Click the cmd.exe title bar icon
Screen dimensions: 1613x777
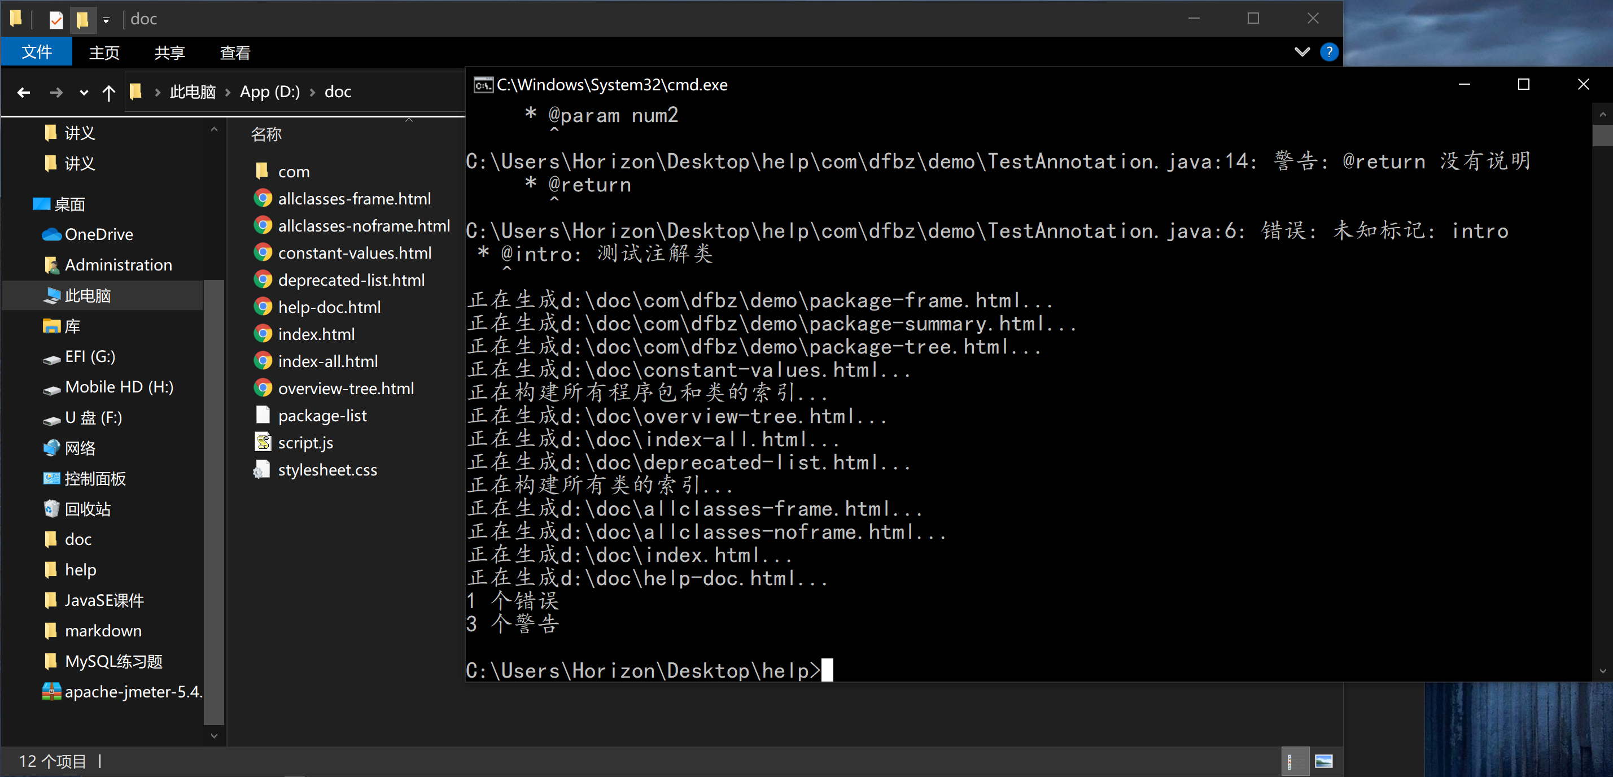click(x=483, y=85)
